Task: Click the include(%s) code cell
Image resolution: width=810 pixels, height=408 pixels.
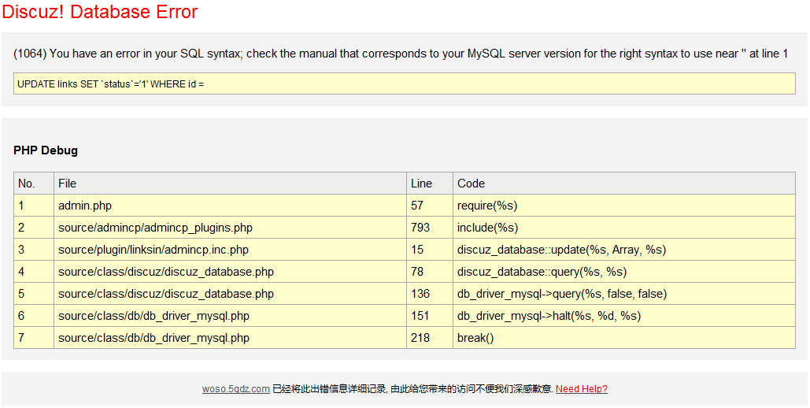Action: [487, 228]
